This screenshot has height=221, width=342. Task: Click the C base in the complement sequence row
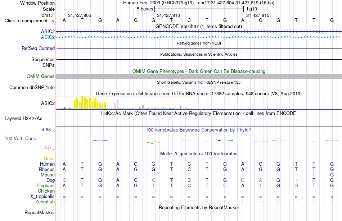click(189, 20)
